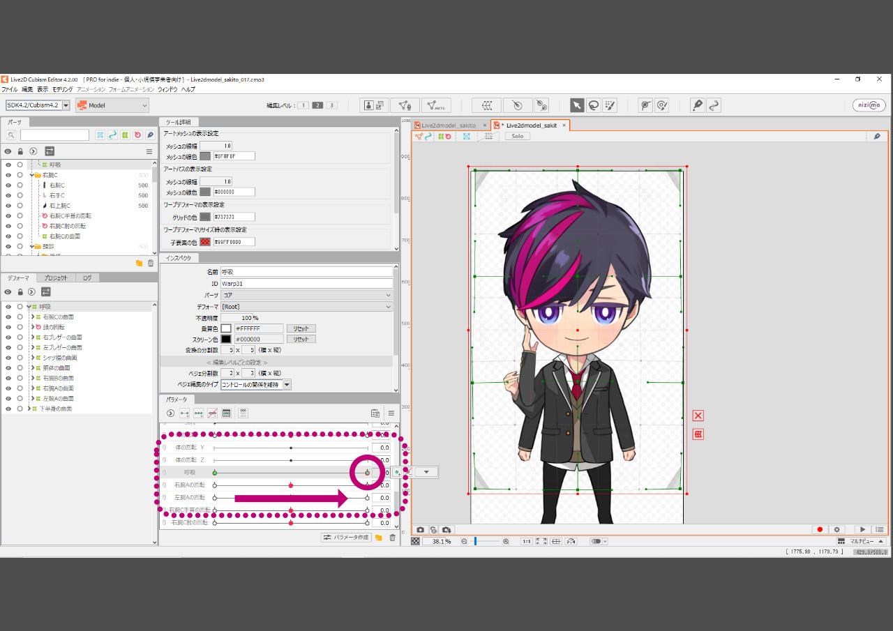Click add three keys icon in Parameter panel
This screenshot has height=631, width=893.
coord(199,413)
